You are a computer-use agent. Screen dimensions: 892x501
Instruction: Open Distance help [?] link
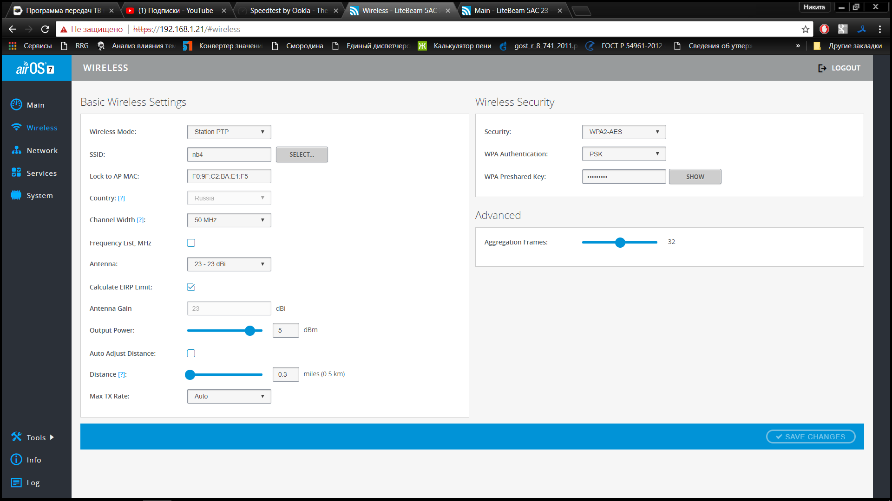point(122,374)
